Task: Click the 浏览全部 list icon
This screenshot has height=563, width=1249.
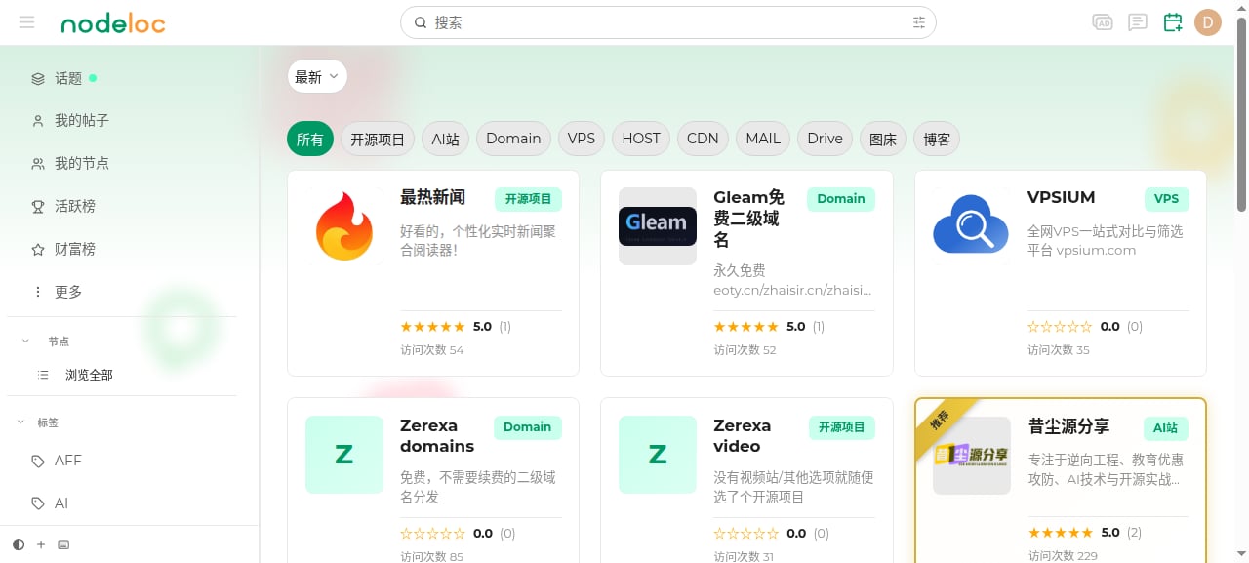Action: 43,375
